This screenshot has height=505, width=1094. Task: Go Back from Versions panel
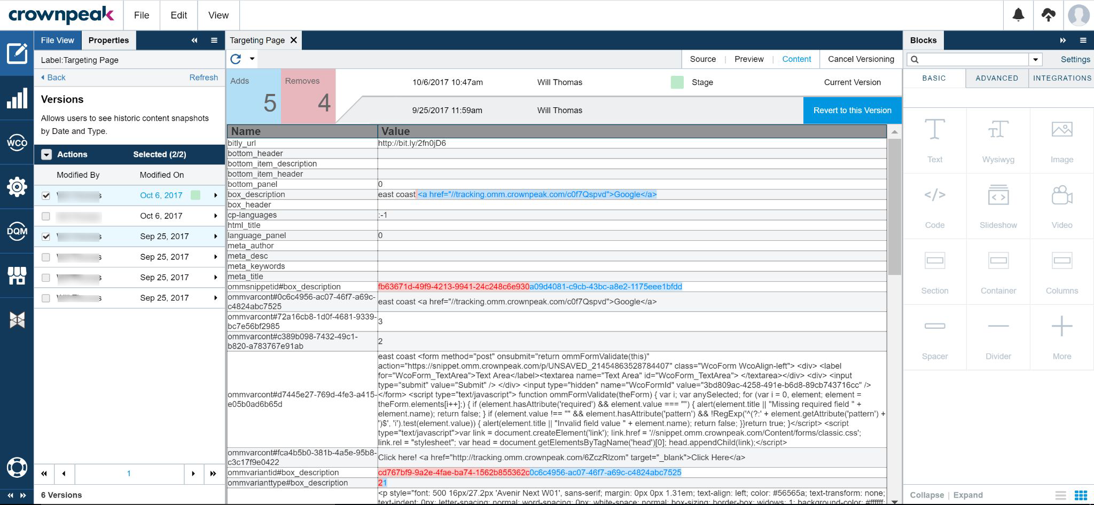(53, 77)
